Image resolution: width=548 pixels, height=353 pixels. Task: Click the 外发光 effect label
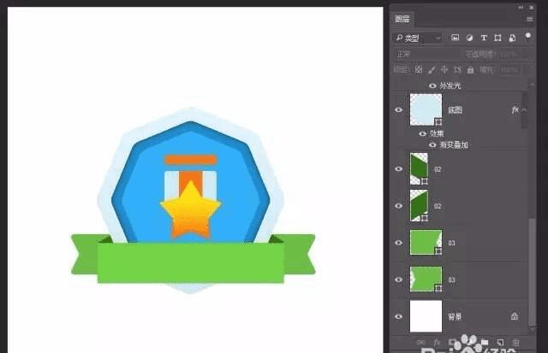450,85
